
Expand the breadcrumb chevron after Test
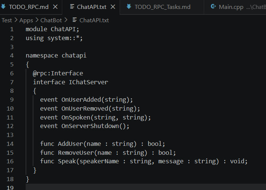tap(16, 20)
